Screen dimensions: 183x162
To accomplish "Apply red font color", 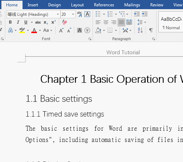I will click(34, 30).
